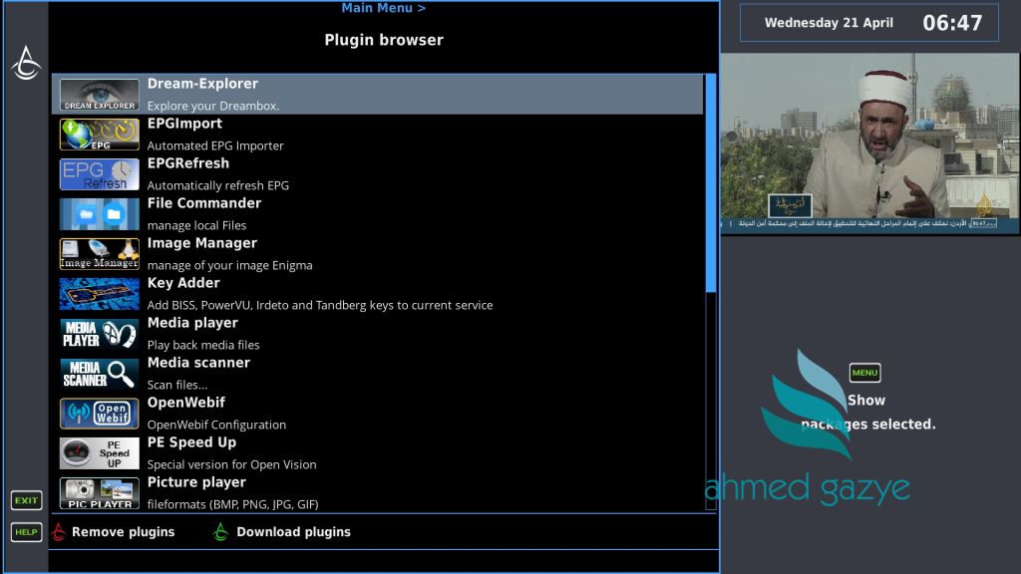Viewport: 1021px width, 574px height.
Task: Select the Picture player entry title
Action: [196, 482]
